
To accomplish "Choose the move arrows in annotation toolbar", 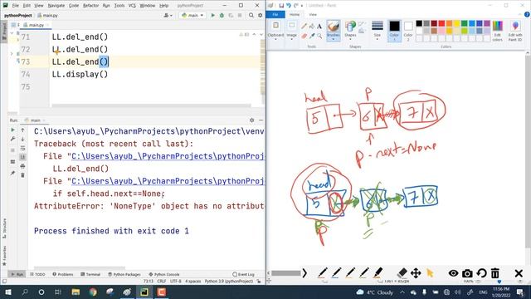I will (x=416, y=273).
